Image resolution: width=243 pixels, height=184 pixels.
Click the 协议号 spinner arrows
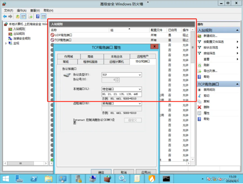(x=117, y=80)
